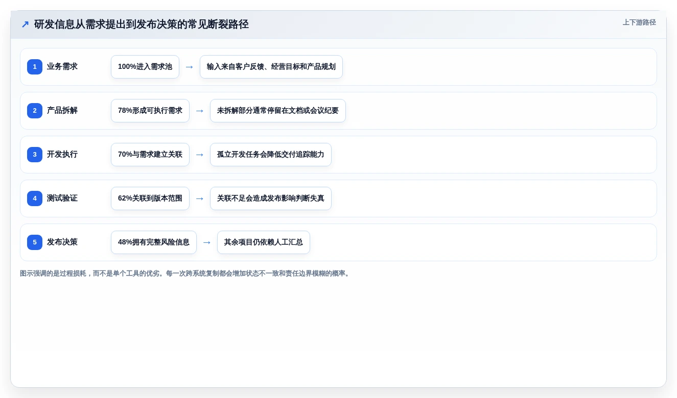Select the 业务需求 row label
This screenshot has width=677, height=398.
[x=62, y=67]
